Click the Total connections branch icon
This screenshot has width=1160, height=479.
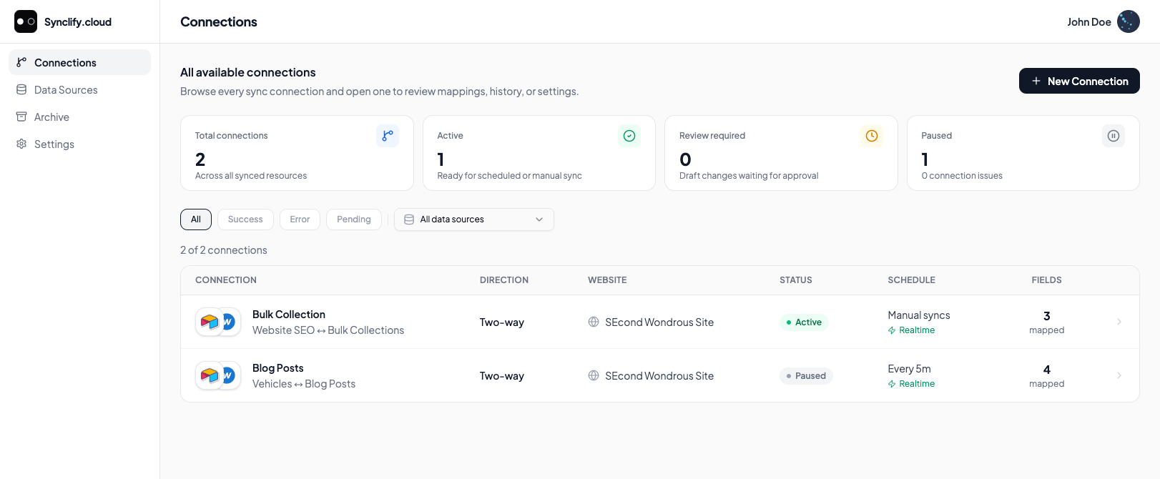pos(388,136)
